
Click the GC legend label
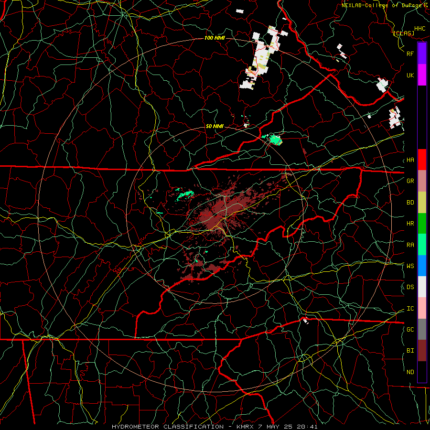tap(410, 330)
